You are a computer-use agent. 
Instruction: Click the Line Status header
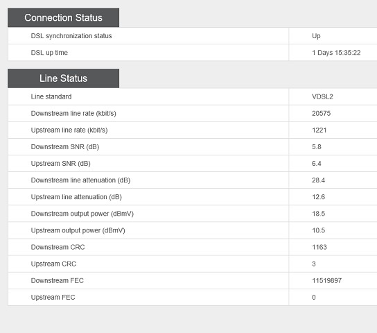[x=63, y=78]
